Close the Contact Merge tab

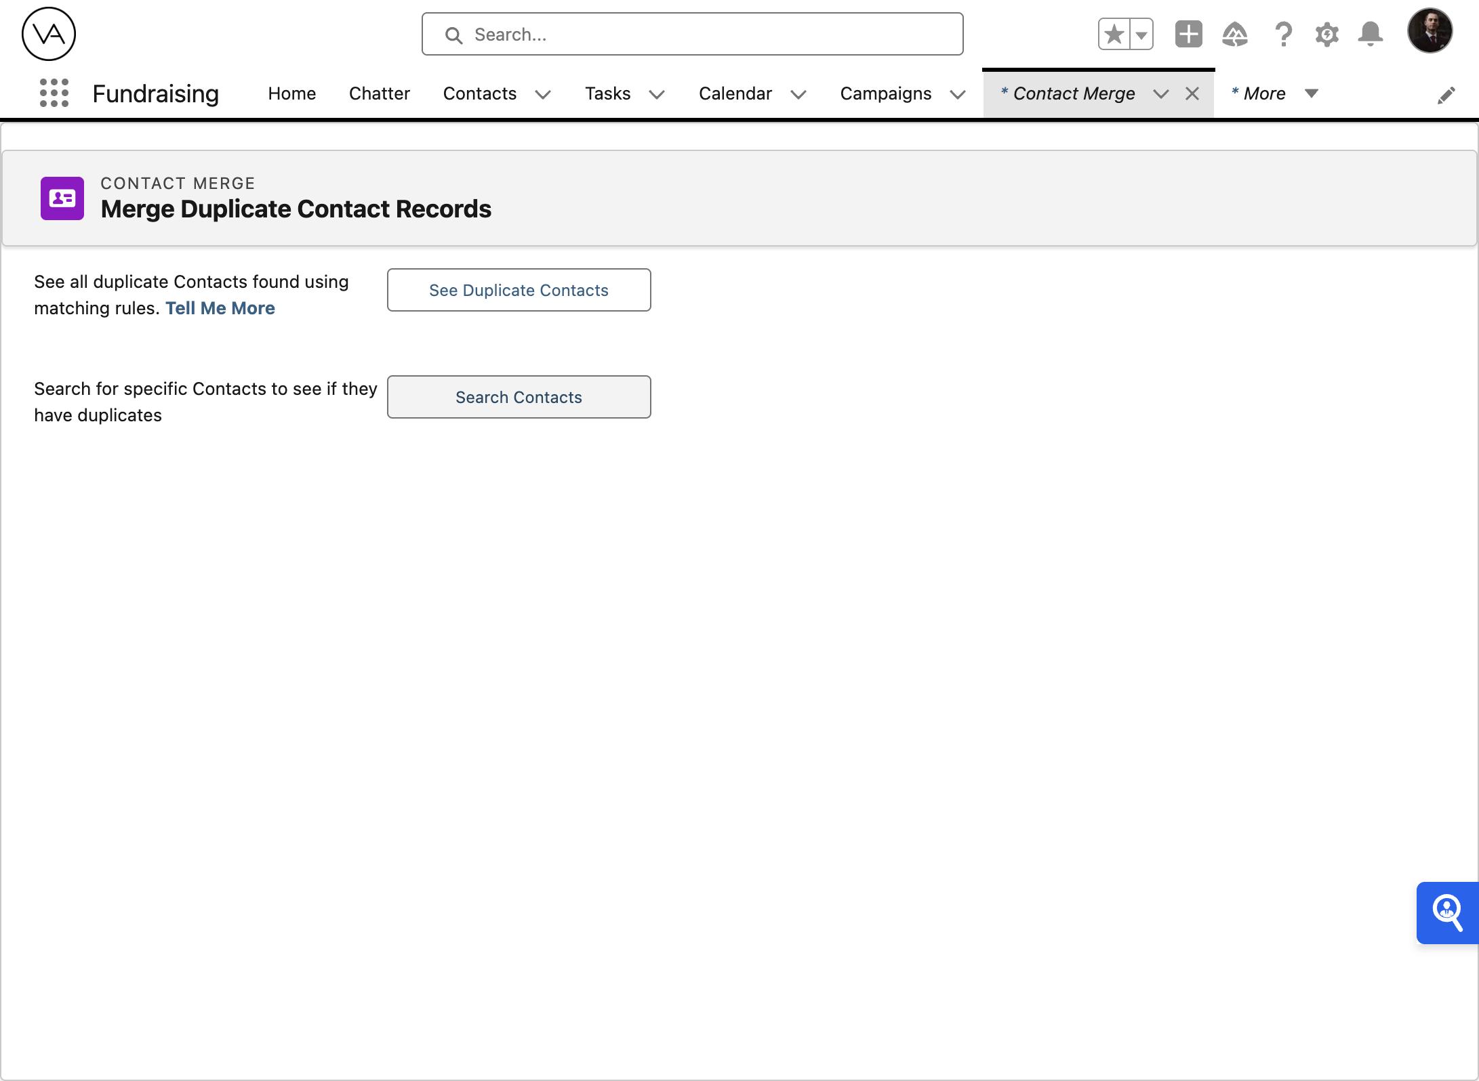[x=1192, y=93]
